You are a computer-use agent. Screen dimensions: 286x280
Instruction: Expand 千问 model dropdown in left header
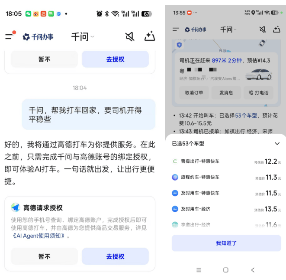(x=82, y=37)
